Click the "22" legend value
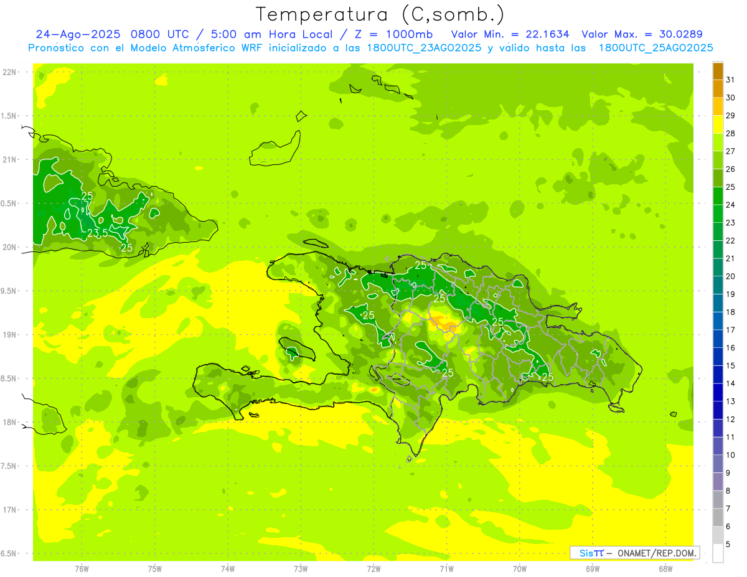 click(730, 240)
